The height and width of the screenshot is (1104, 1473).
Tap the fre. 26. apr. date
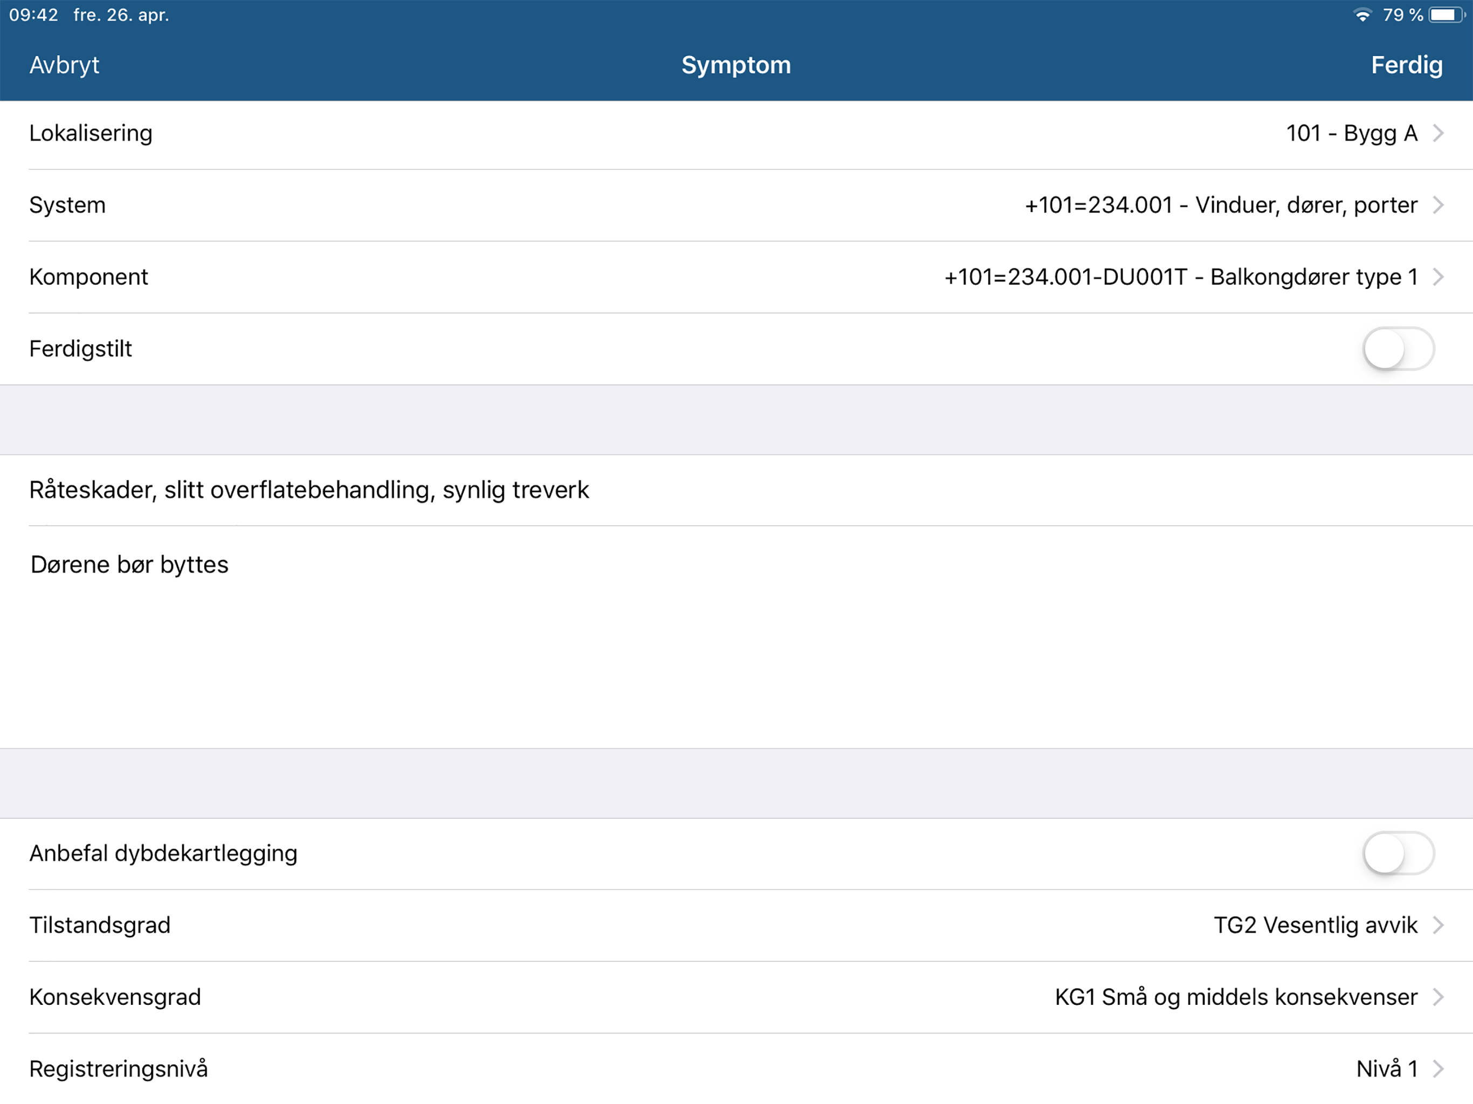(x=121, y=15)
